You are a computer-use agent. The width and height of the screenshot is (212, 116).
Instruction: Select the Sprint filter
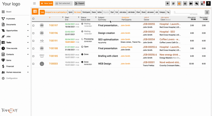point(70,12)
